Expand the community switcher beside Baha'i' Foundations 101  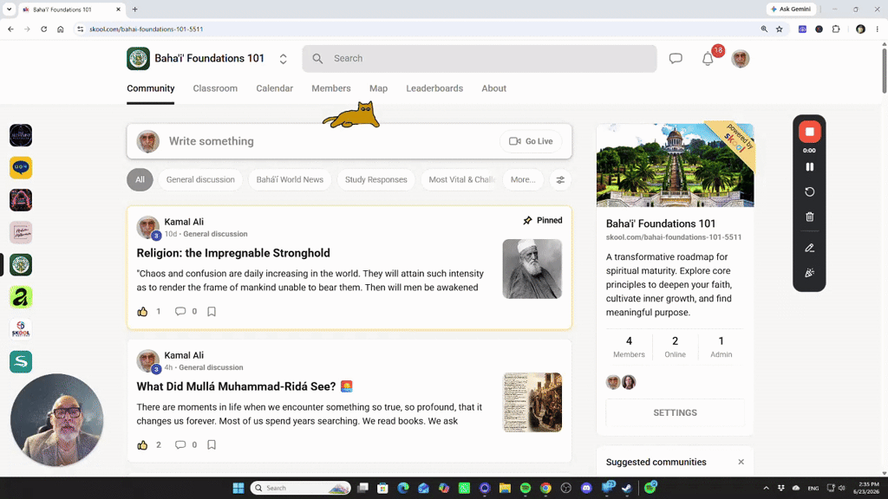[x=284, y=59]
